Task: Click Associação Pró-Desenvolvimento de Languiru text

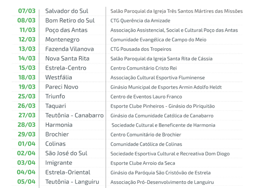Action: pos(162,182)
